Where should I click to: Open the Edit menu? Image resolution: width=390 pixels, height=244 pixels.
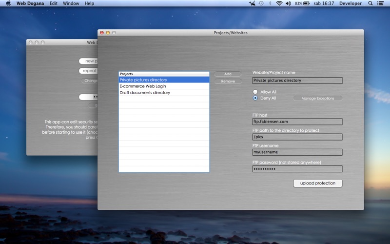click(x=53, y=3)
